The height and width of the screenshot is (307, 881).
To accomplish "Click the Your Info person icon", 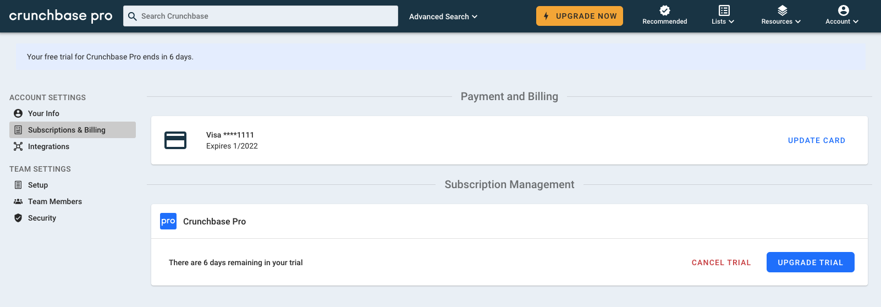I will pyautogui.click(x=18, y=113).
